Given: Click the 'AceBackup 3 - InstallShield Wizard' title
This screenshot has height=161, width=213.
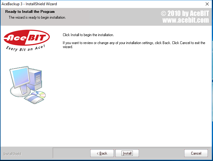Looking at the screenshot, I should (29, 4).
